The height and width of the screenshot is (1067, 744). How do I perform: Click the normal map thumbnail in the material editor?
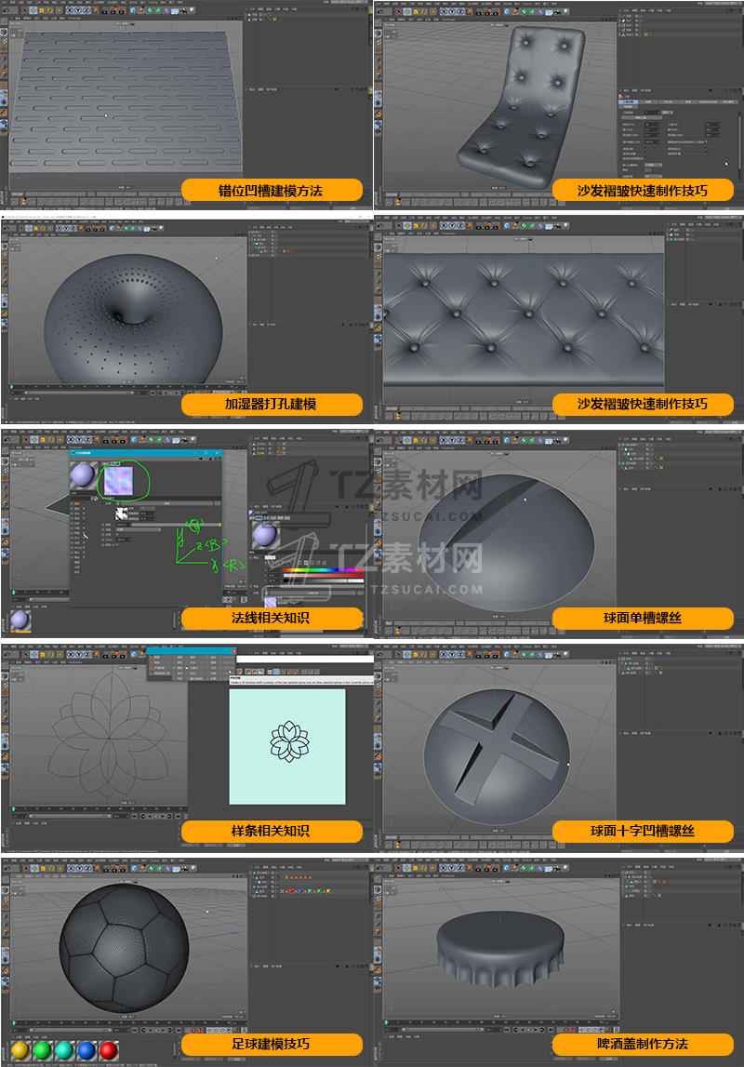tap(118, 480)
